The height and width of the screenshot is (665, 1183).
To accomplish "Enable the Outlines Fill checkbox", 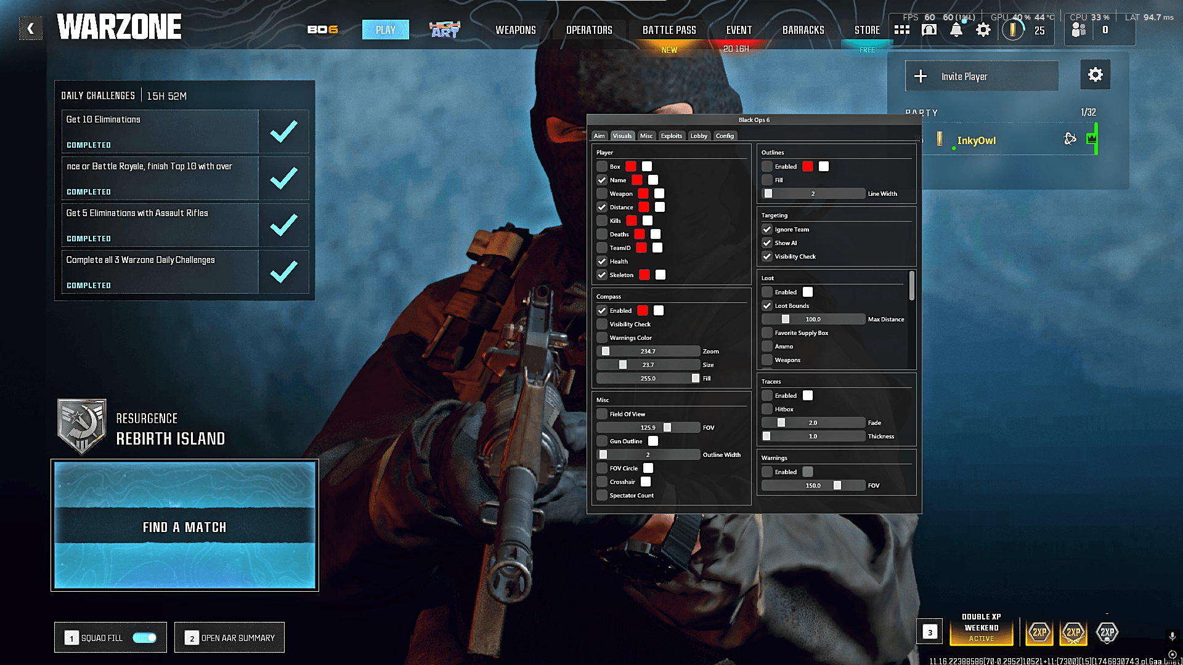I will click(x=767, y=180).
